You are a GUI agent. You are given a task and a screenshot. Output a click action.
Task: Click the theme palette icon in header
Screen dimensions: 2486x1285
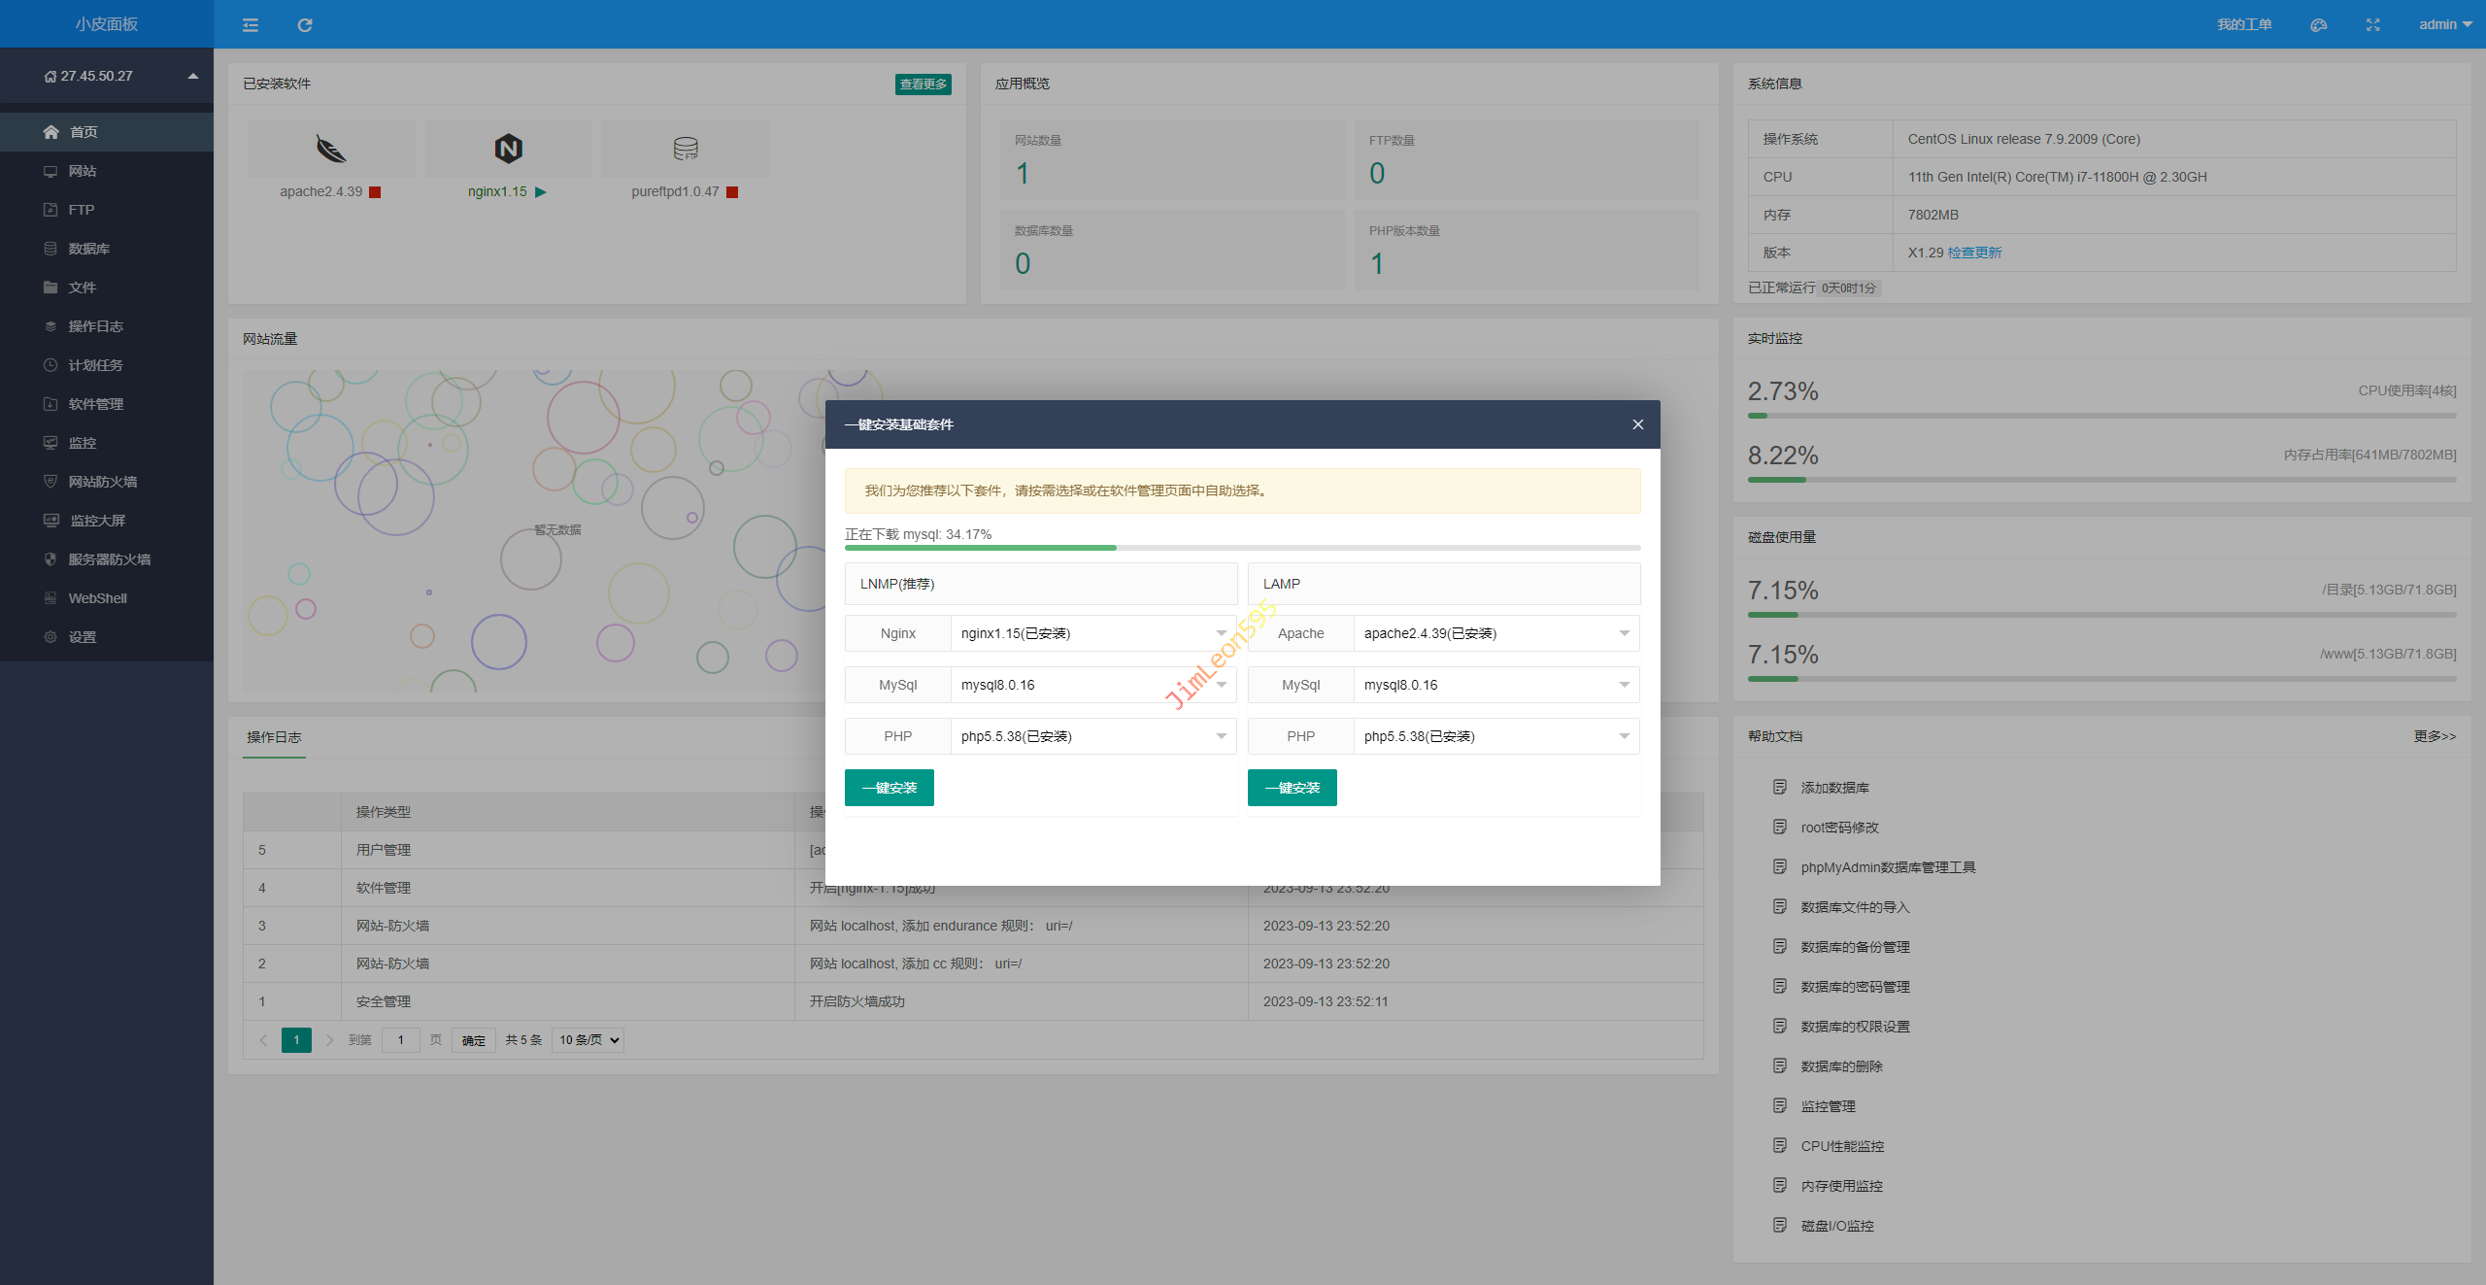[2318, 25]
